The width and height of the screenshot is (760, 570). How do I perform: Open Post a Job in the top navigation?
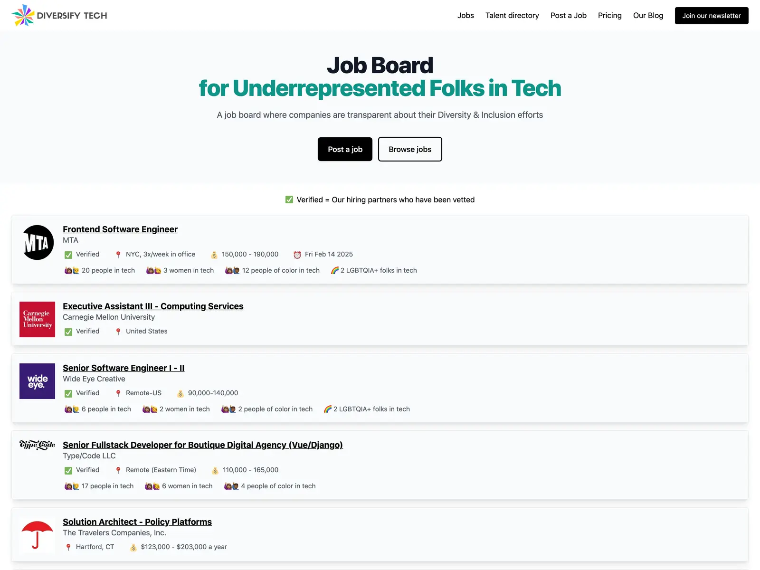pos(569,15)
